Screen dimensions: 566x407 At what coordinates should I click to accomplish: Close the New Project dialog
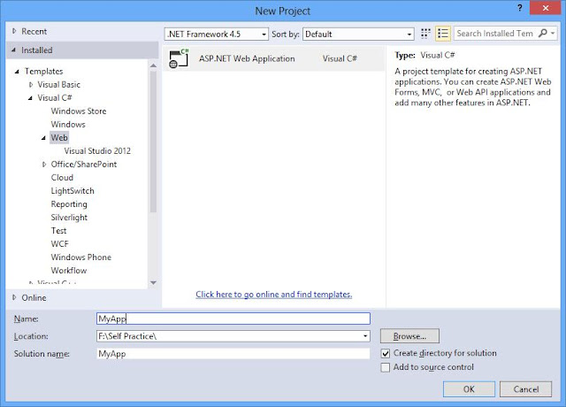point(546,8)
